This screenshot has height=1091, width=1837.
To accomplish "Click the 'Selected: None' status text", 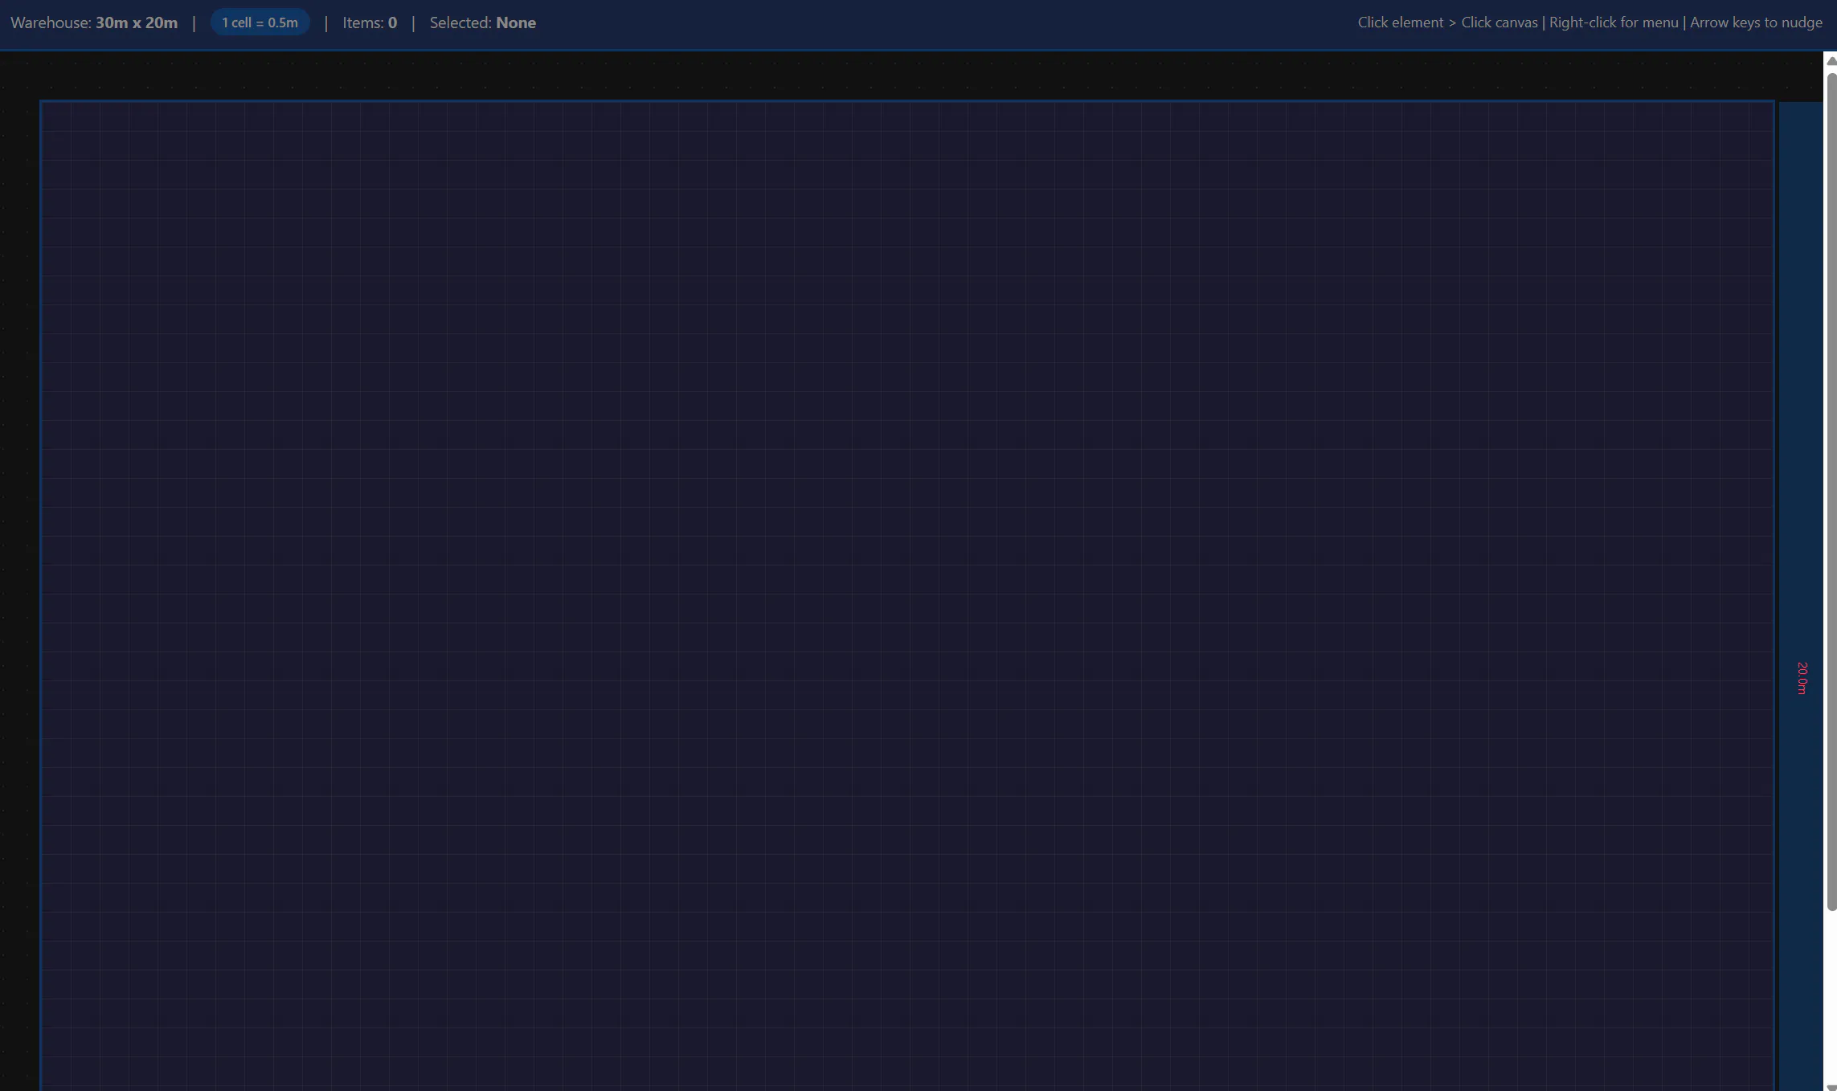I will coord(482,22).
